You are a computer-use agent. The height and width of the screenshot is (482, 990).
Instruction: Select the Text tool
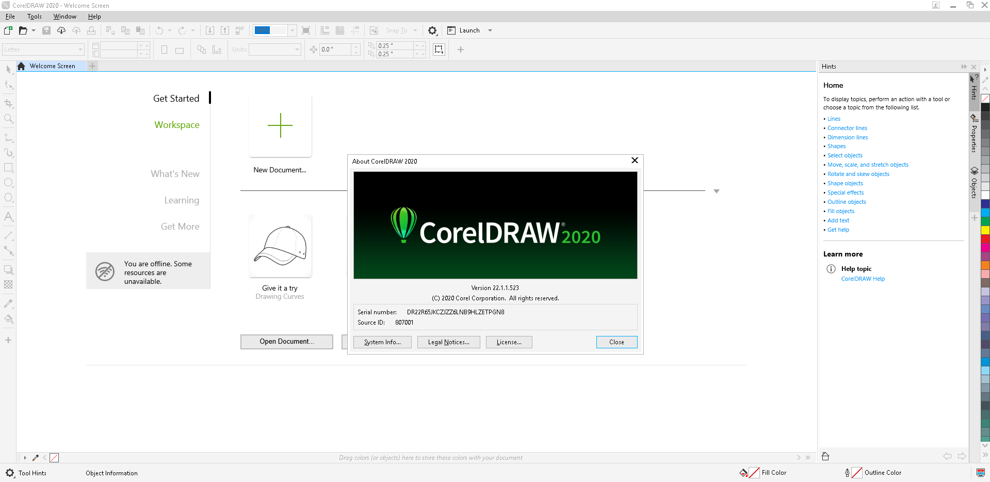(8, 217)
